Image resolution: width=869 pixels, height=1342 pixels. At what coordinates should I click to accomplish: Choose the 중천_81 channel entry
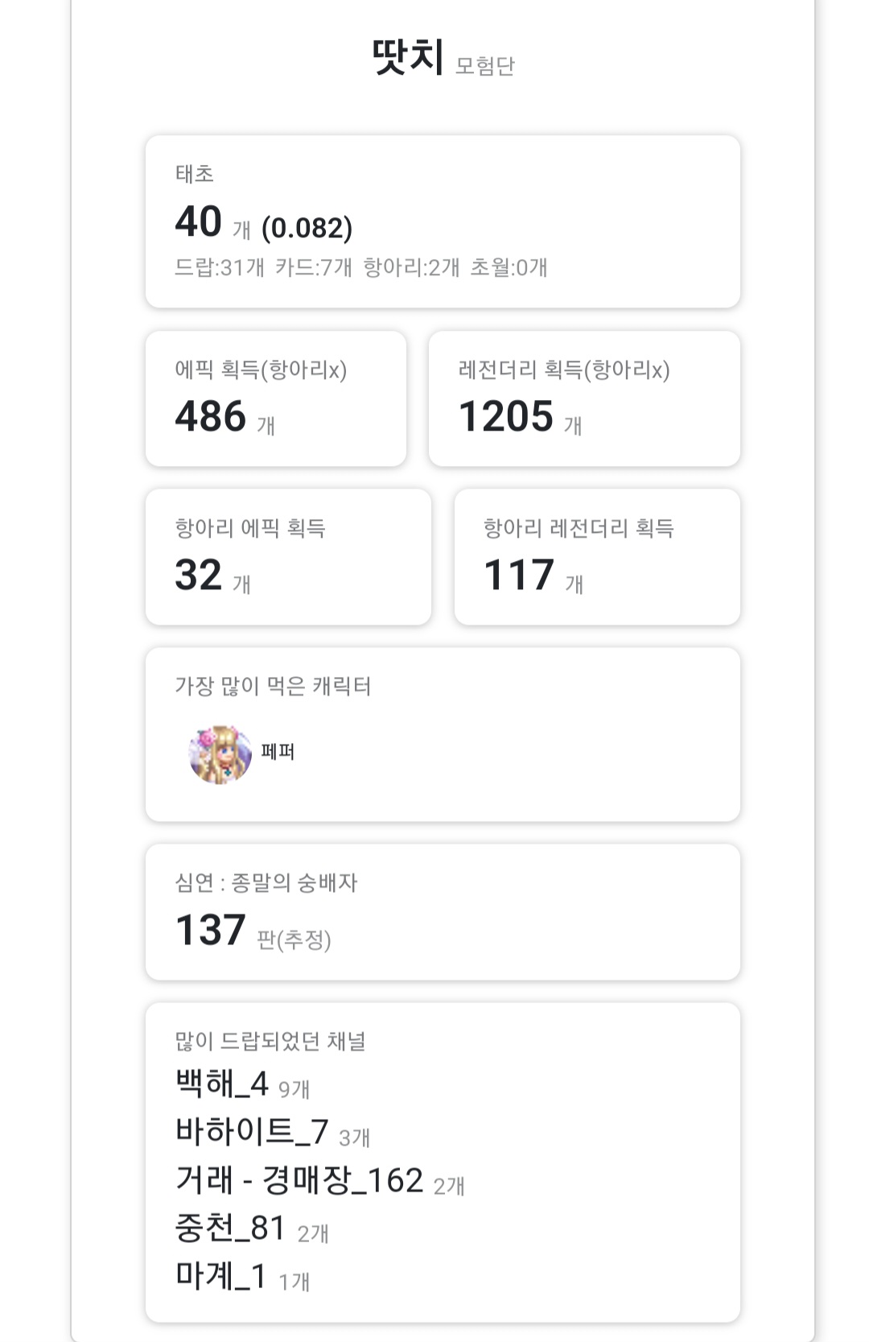[x=231, y=1228]
